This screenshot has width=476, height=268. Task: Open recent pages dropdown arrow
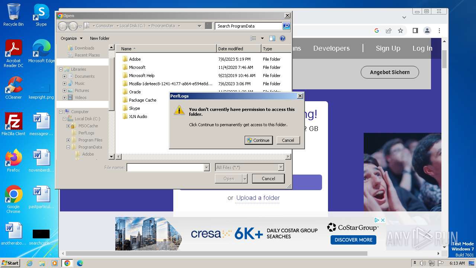pyautogui.click(x=80, y=26)
